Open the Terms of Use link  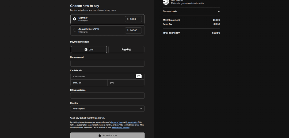116,122
